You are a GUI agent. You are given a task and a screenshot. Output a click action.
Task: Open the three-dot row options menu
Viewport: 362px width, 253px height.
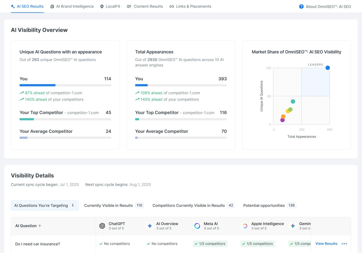click(344, 244)
